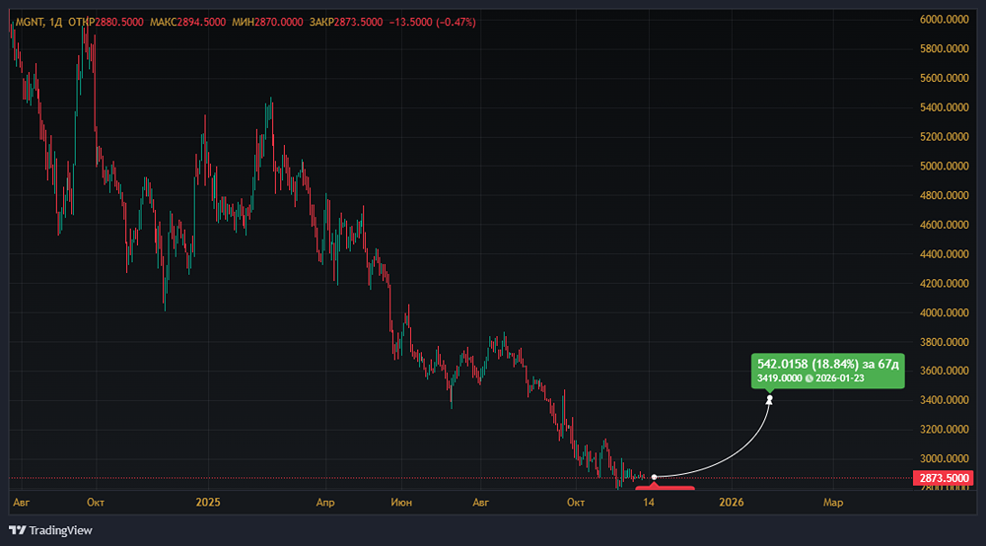The image size is (986, 546).
Task: Click the 2026 label on time axis
Action: tap(731, 503)
